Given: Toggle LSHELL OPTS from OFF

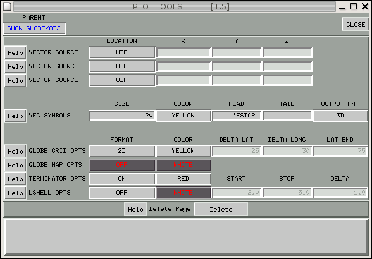Looking at the screenshot, I should (122, 193).
